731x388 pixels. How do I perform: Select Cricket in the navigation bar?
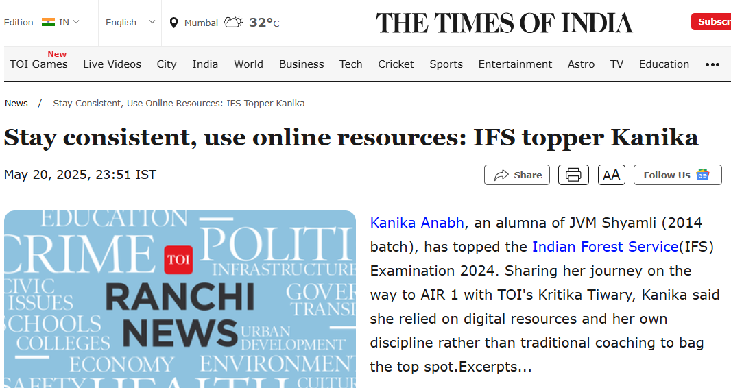(396, 64)
